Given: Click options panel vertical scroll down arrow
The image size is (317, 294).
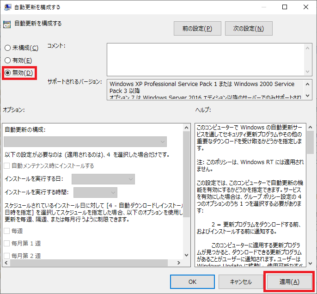Looking at the screenshot, I should coord(186,255).
